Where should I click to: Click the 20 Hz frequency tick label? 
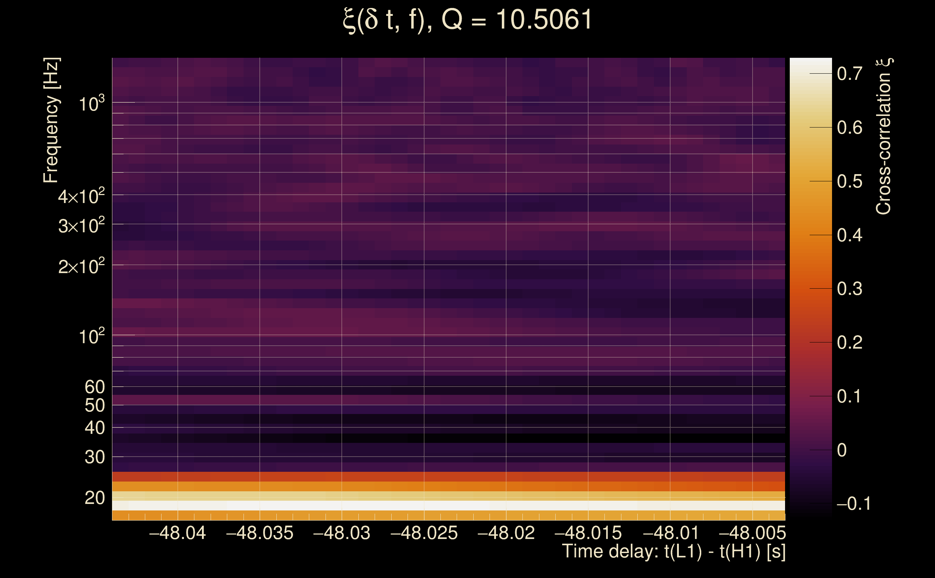94,498
